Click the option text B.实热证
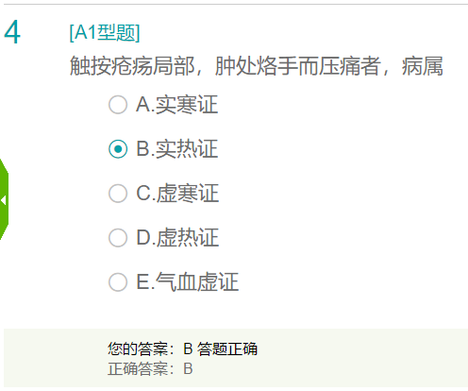468x391 pixels. tap(177, 148)
